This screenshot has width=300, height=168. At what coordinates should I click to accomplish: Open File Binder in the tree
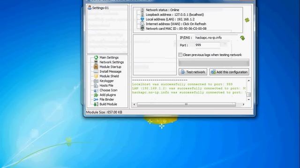(x=106, y=99)
